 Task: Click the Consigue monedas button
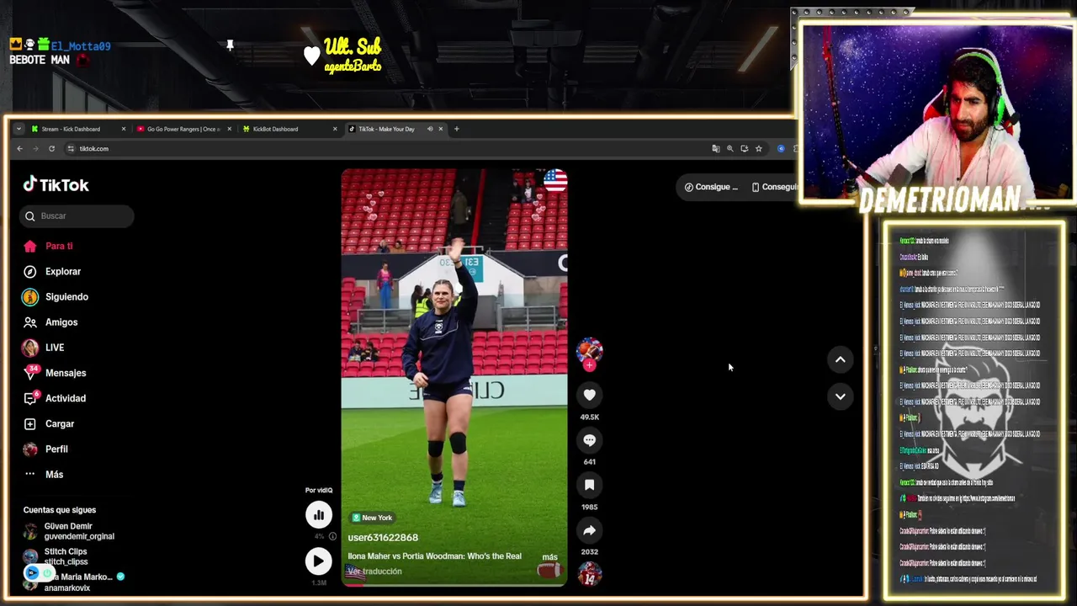point(711,187)
